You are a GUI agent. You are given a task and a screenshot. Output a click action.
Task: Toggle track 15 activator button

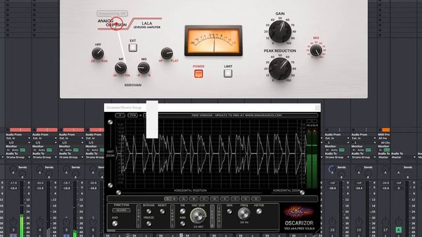pos(332,230)
